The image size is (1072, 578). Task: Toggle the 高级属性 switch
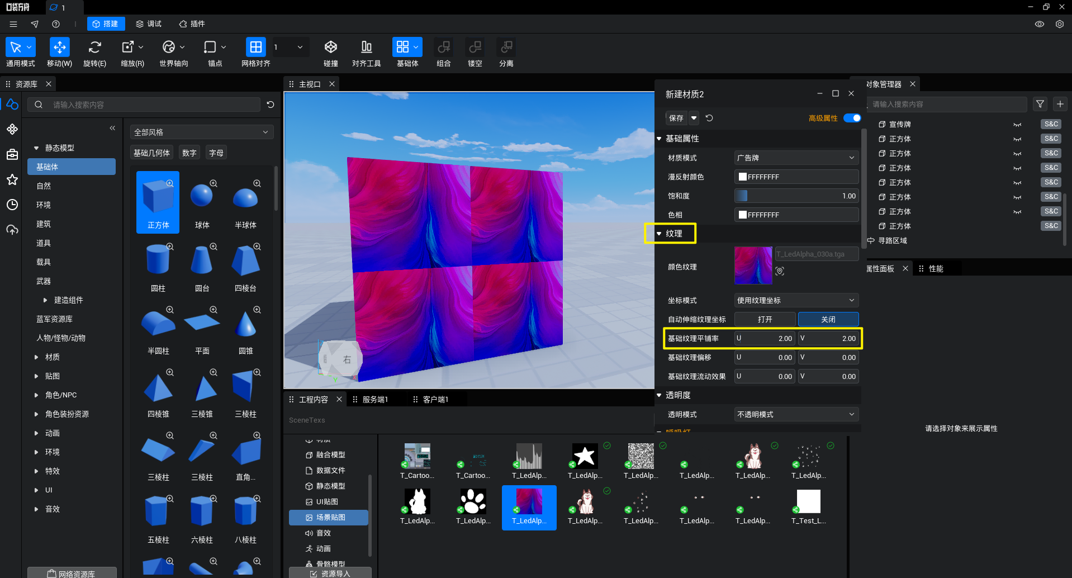852,118
